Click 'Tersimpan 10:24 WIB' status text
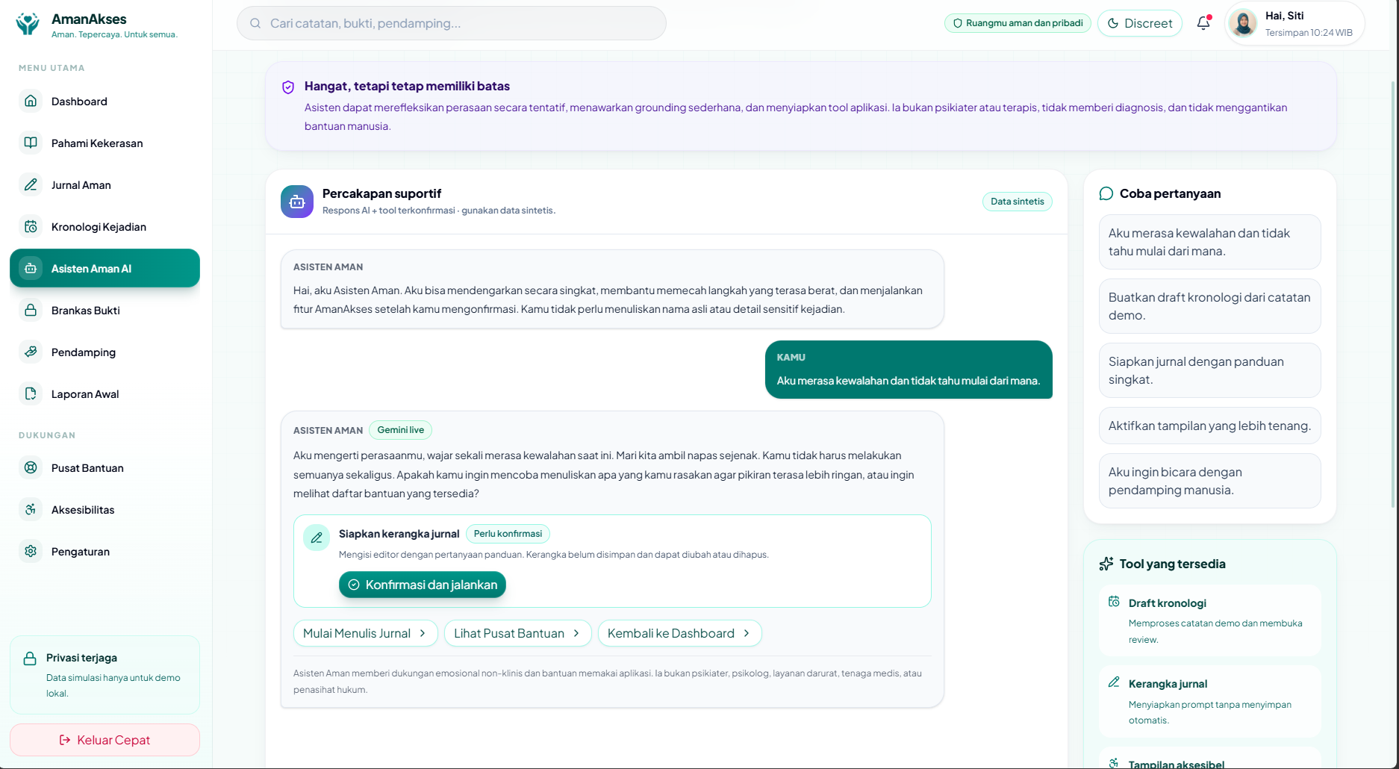1399x769 pixels. pyautogui.click(x=1309, y=33)
